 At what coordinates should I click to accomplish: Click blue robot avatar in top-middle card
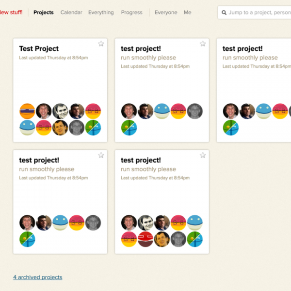pyautogui.click(x=162, y=111)
